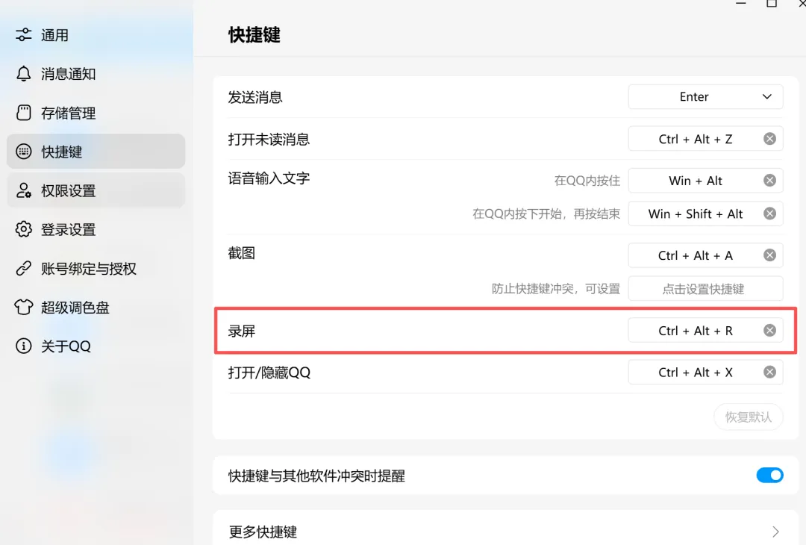Open the 发送消息 Enter dropdown
The image size is (806, 545).
(705, 96)
